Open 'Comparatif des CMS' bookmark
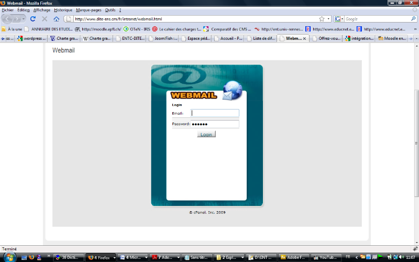This screenshot has width=419, height=262. (227, 29)
